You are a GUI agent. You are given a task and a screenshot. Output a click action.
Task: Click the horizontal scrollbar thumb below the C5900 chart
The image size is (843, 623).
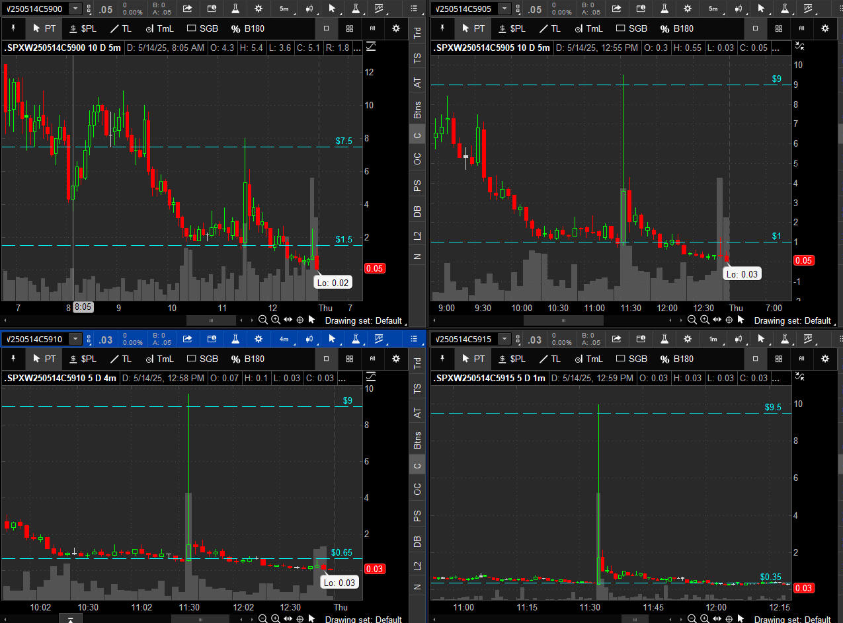pyautogui.click(x=211, y=320)
